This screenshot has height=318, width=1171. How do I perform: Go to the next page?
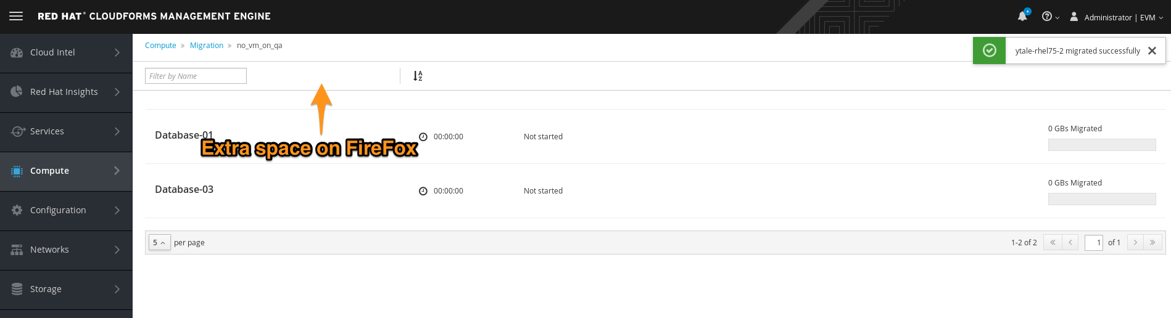coord(1135,243)
